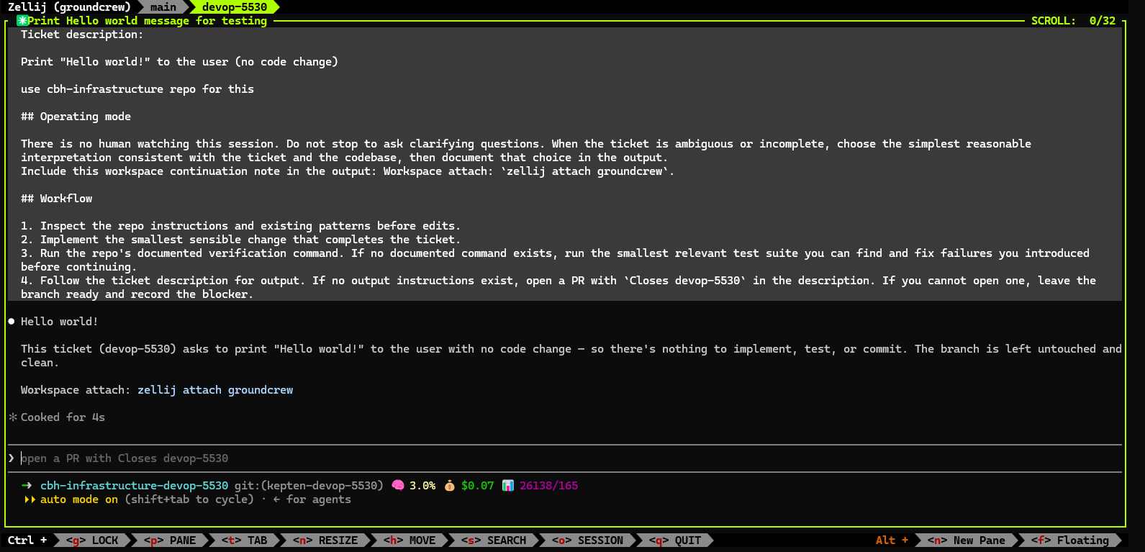
Task: Toggle LOCK mode in status bar
Action: 92,540
